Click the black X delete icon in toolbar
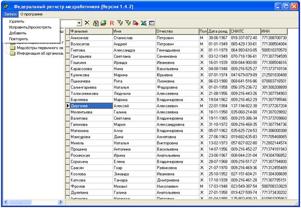 (x=87, y=23)
